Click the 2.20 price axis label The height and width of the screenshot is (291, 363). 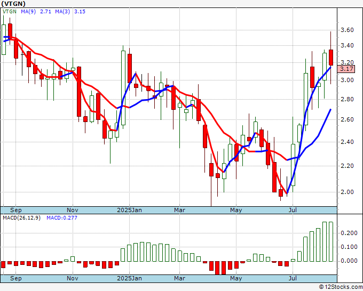347,166
